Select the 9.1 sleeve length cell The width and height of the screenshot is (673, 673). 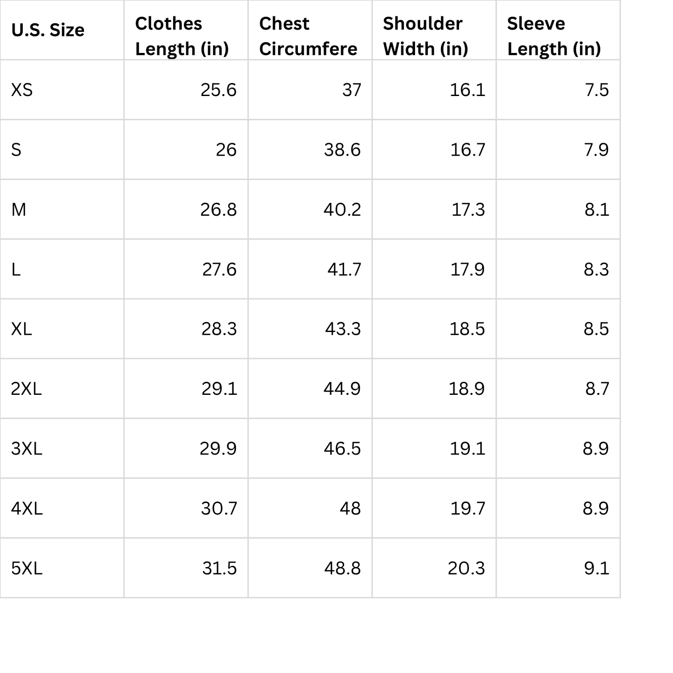[x=558, y=568]
